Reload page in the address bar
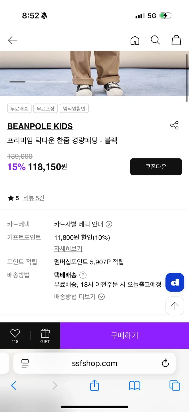The image size is (189, 412). pos(165,363)
